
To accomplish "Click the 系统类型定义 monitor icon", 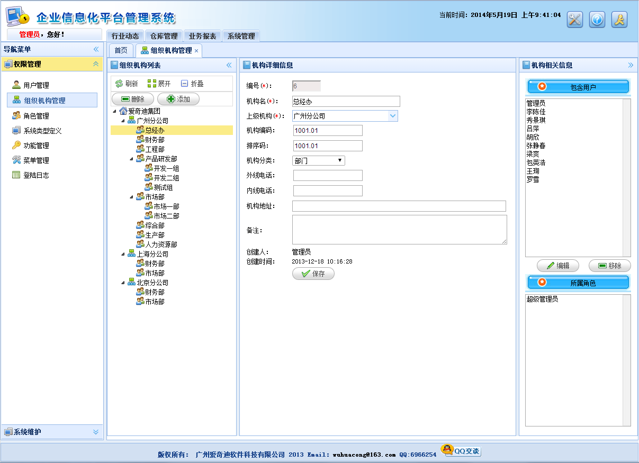I will pos(16,130).
